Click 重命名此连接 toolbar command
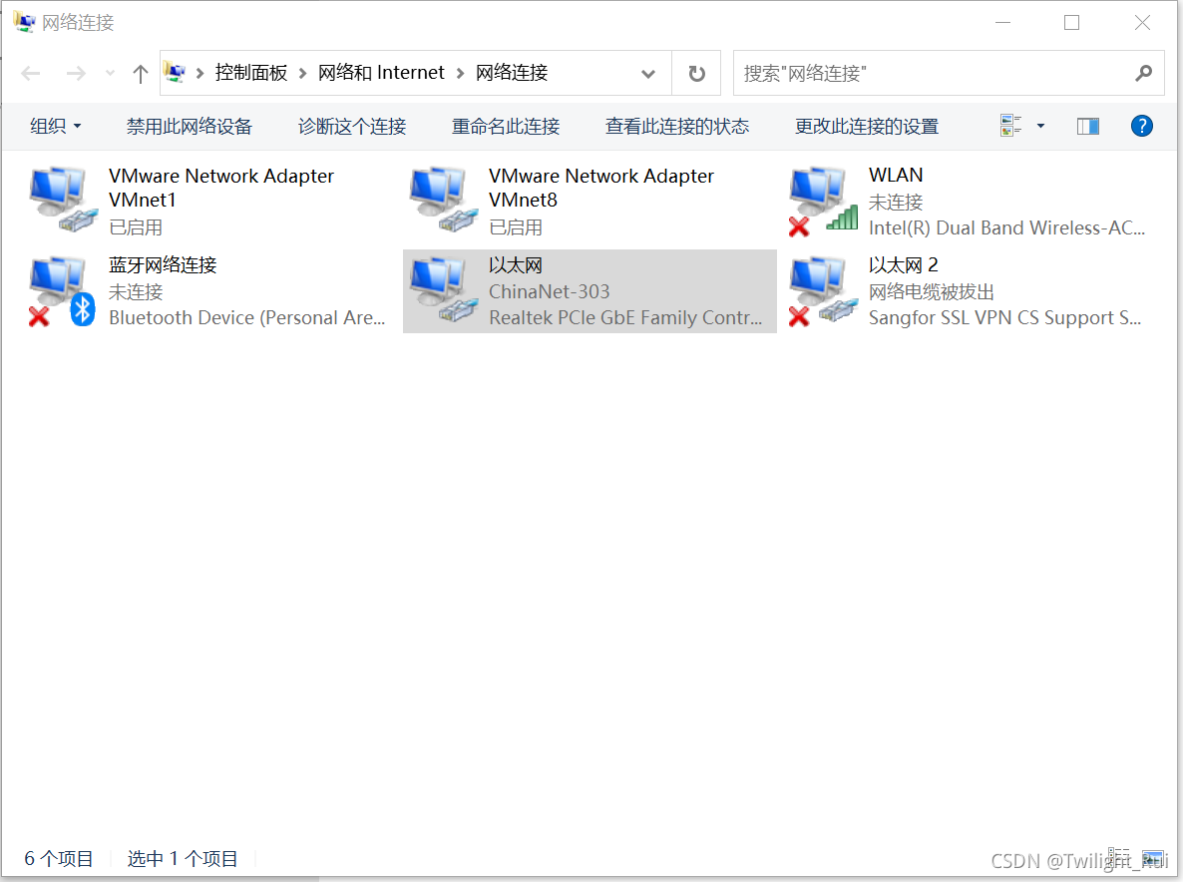This screenshot has width=1183, height=882. point(506,126)
